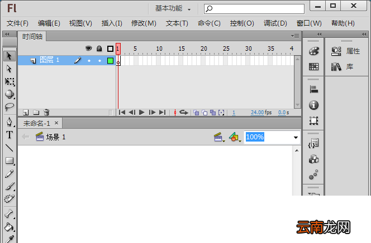Select the Free Transform tool
The width and height of the screenshot is (371, 243).
pos(9,81)
